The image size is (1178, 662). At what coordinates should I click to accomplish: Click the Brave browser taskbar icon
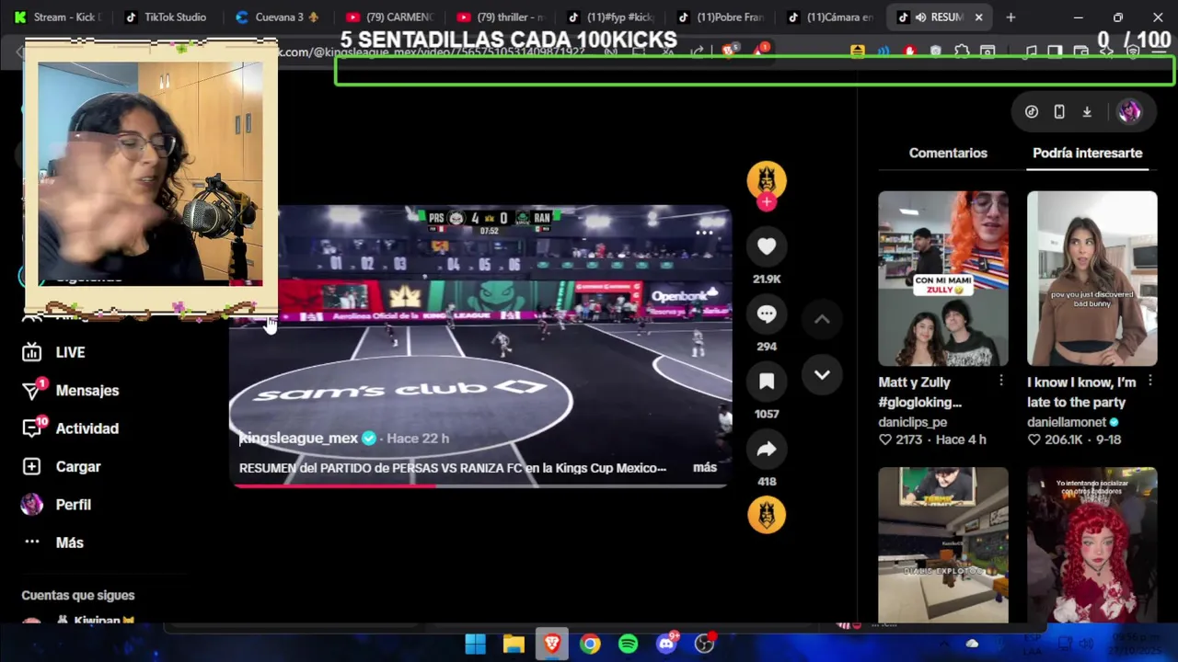point(552,644)
